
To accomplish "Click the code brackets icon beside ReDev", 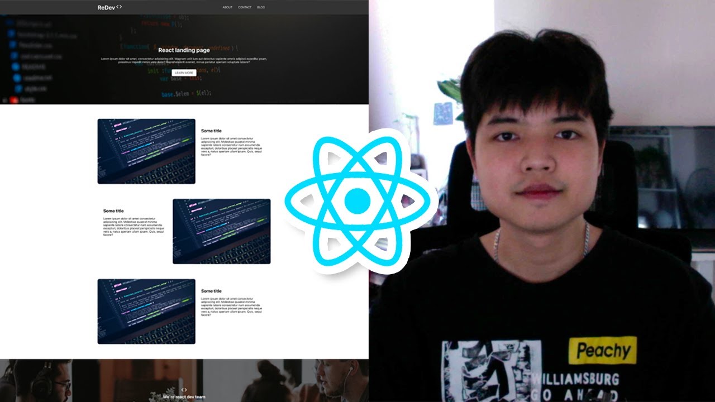I will pyautogui.click(x=119, y=7).
